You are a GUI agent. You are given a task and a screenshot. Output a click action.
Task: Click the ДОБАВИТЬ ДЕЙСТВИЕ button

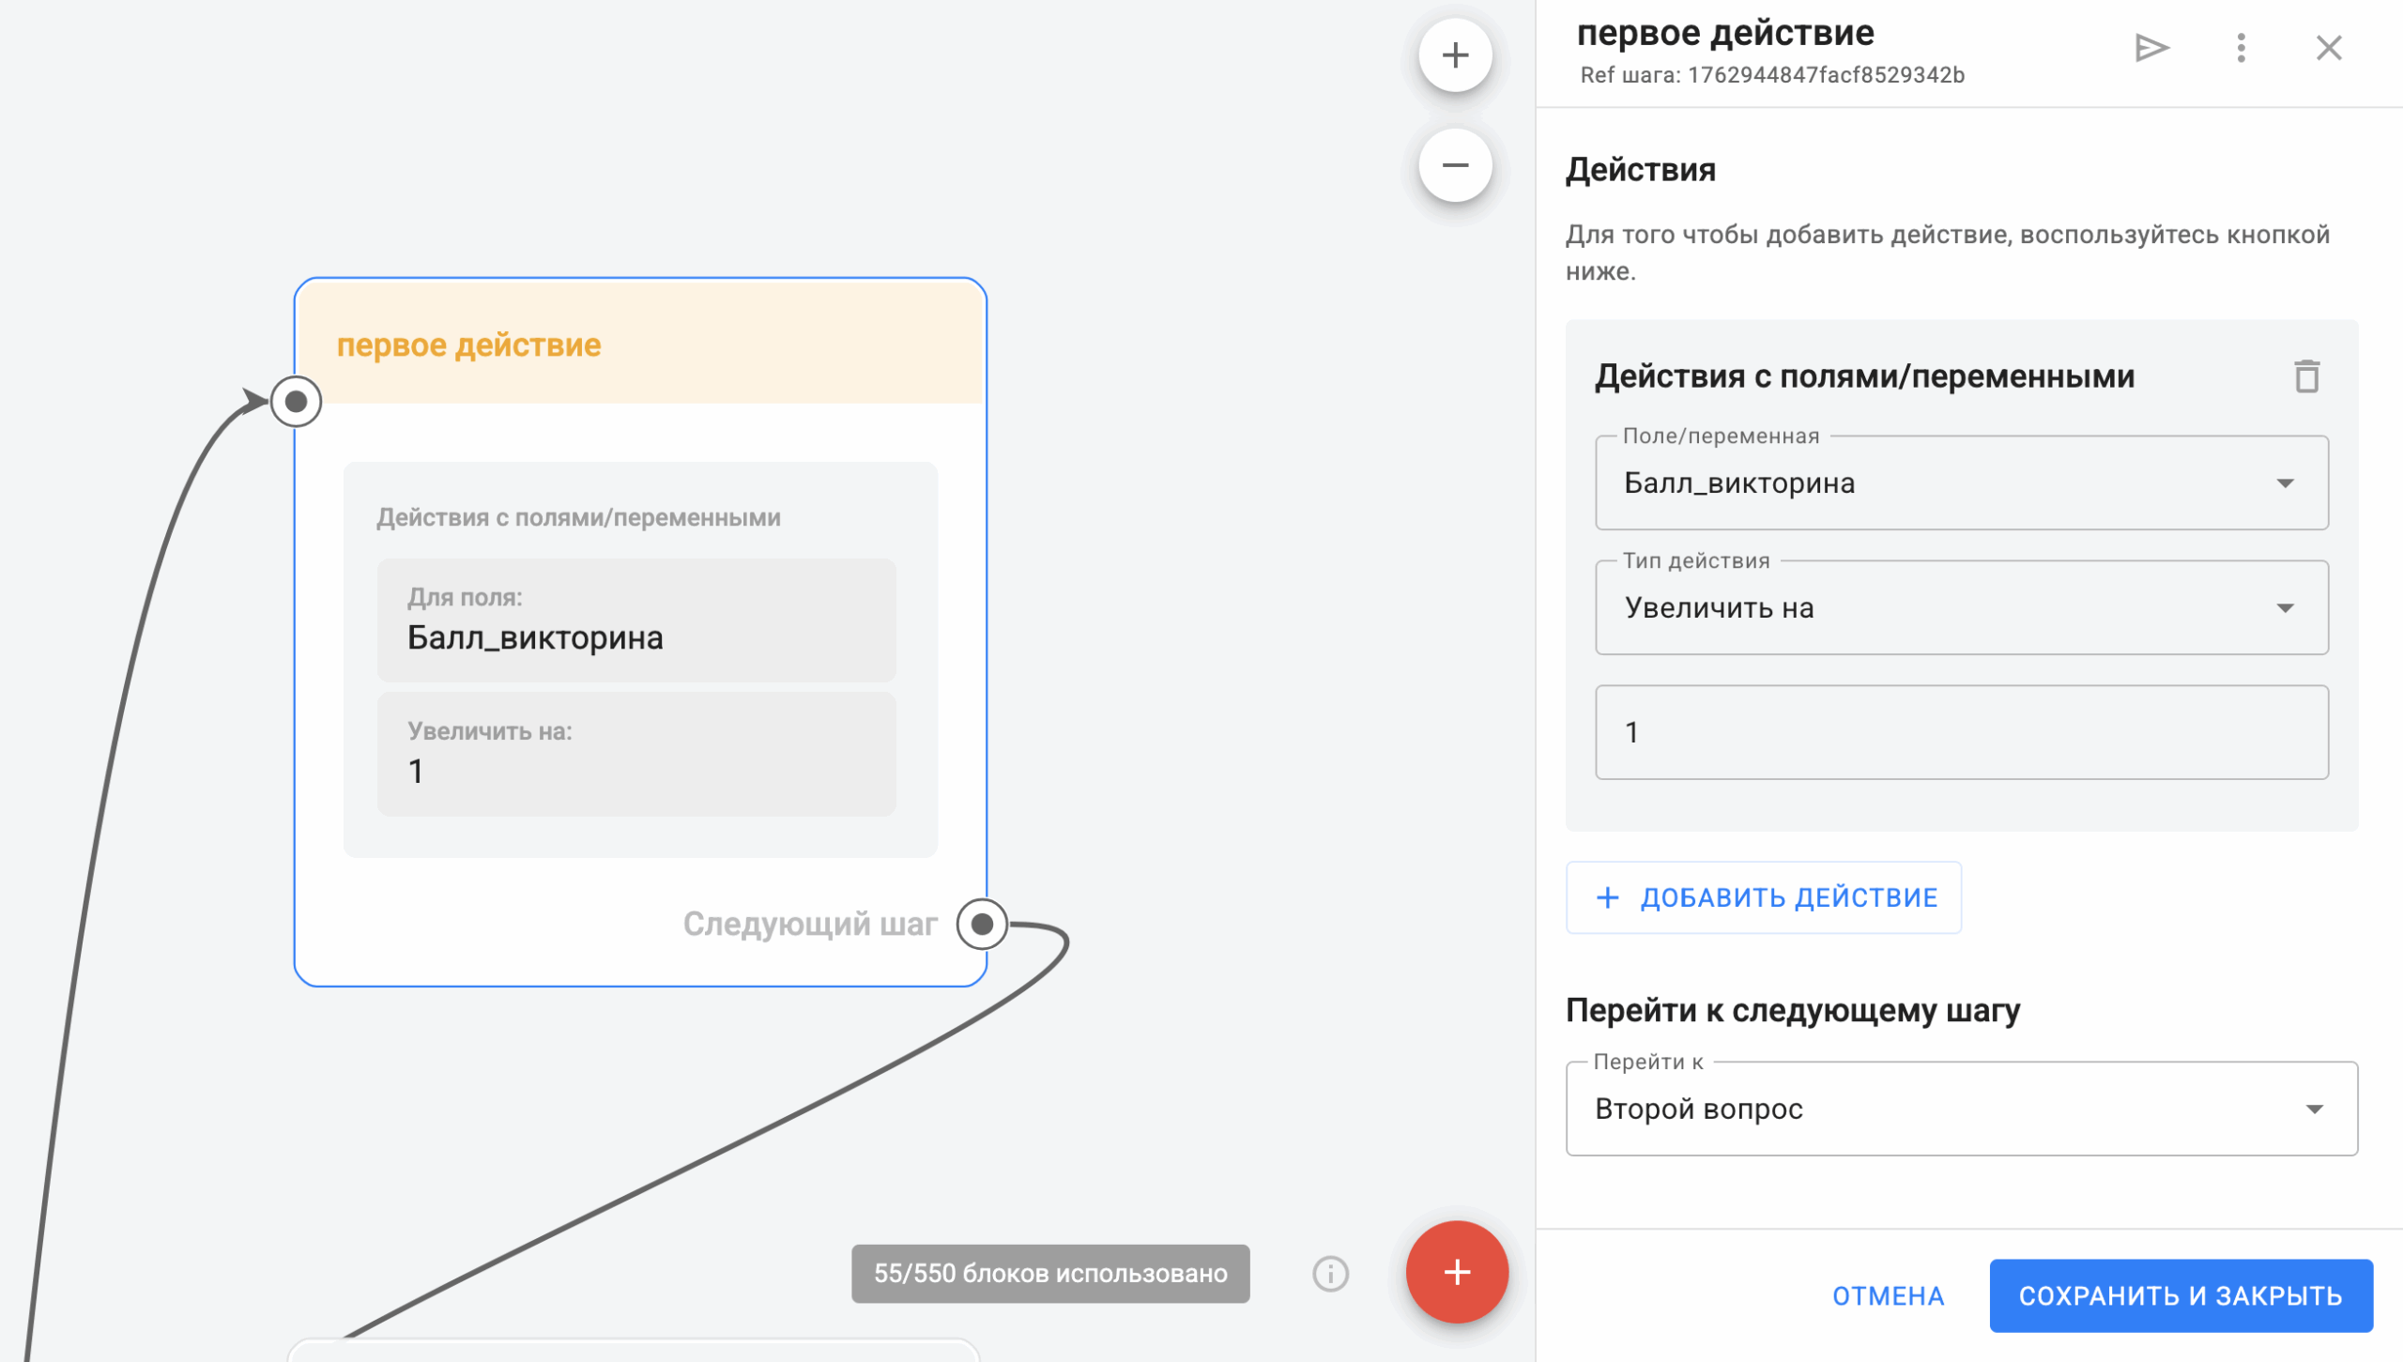[x=1763, y=897]
